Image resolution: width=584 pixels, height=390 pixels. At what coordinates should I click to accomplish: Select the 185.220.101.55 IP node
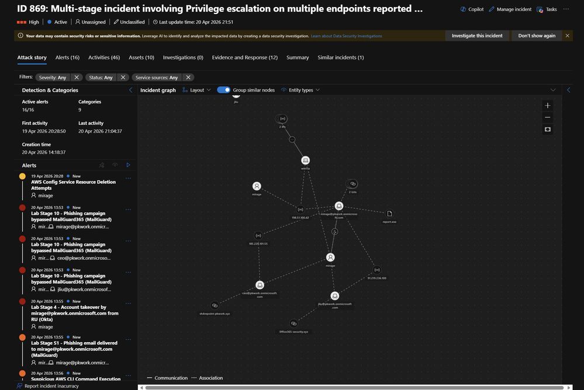pos(258,235)
